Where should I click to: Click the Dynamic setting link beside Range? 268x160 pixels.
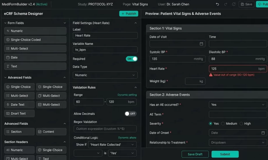(127, 95)
